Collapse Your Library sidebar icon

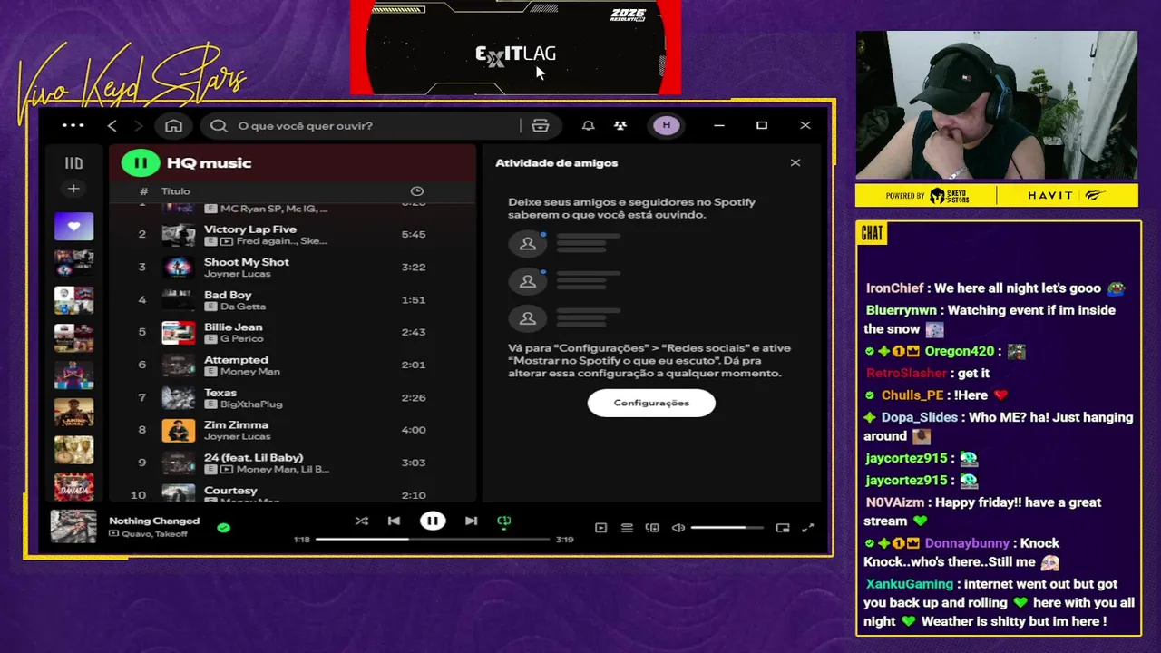point(73,163)
